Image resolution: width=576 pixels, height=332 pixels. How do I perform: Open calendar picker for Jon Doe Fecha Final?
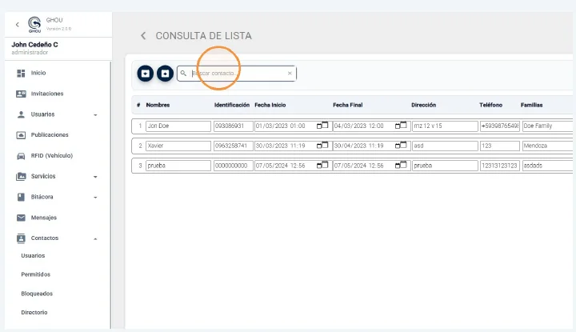click(401, 126)
